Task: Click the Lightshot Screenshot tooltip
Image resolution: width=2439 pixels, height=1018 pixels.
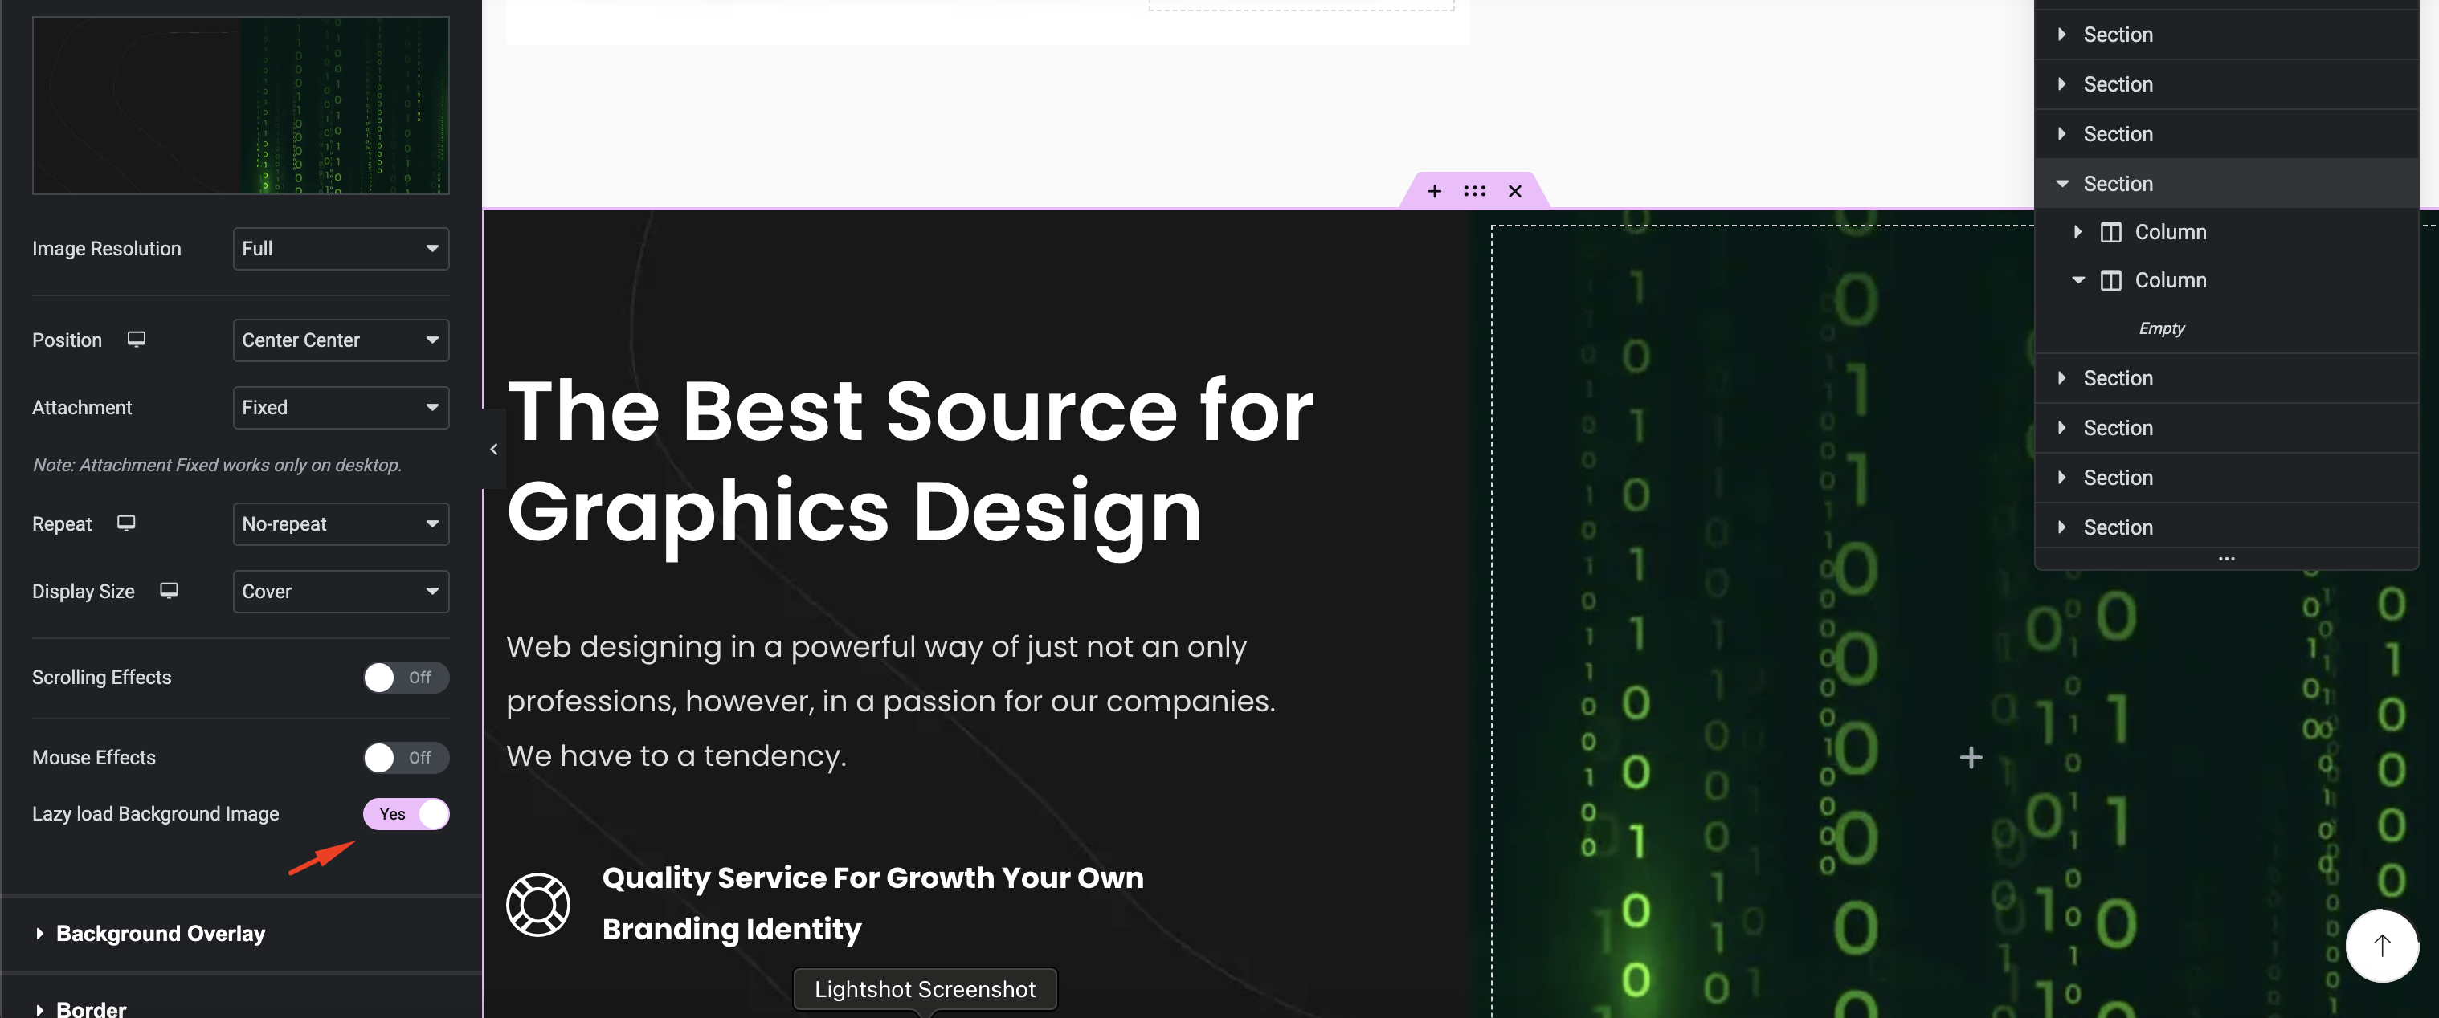Action: [x=924, y=988]
